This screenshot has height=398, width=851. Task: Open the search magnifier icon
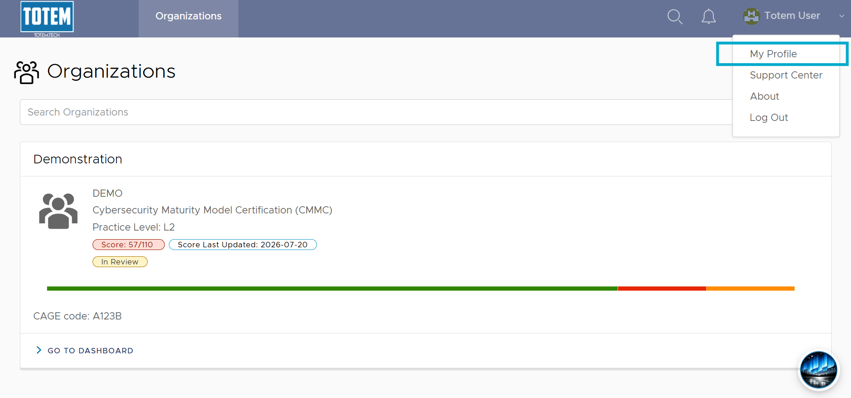pyautogui.click(x=675, y=17)
